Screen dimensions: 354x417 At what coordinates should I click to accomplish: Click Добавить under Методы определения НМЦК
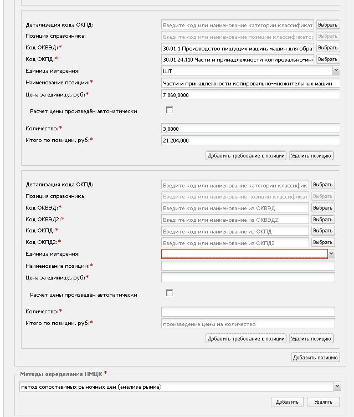(288, 402)
